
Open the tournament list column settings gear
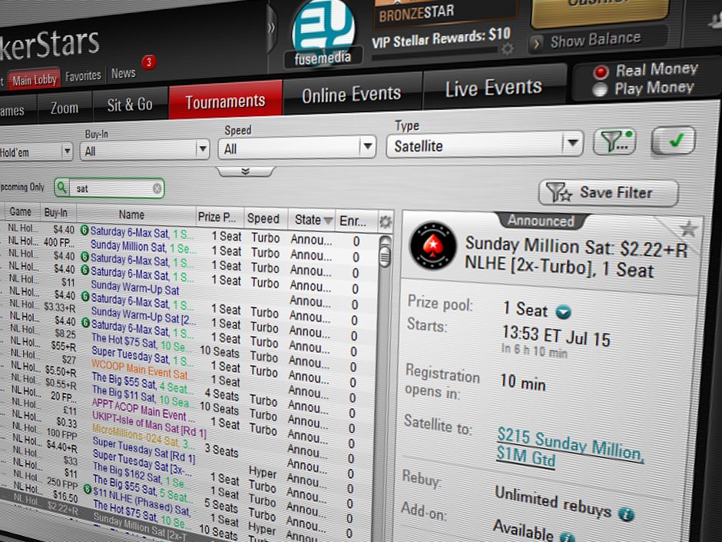click(x=385, y=223)
